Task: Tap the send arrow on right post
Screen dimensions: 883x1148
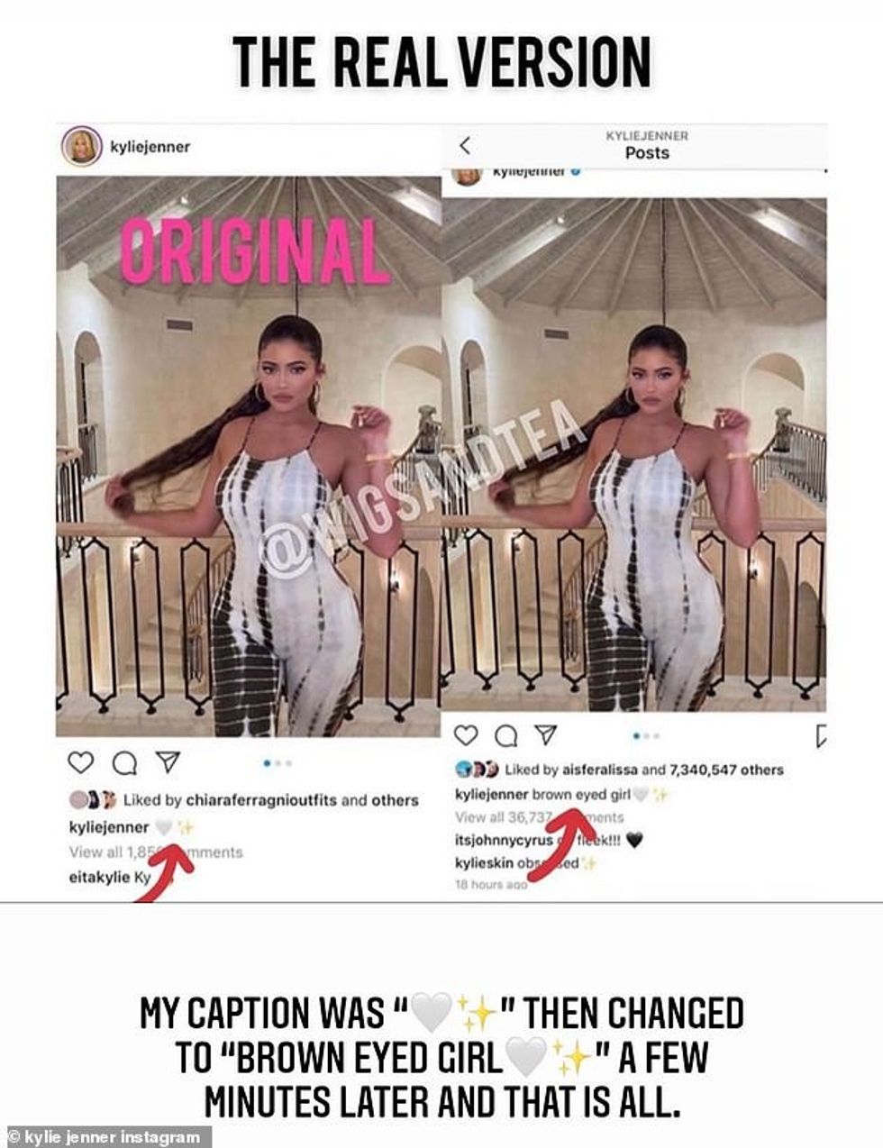Action: (x=545, y=734)
